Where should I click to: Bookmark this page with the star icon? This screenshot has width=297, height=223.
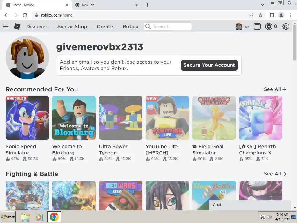[260, 15]
